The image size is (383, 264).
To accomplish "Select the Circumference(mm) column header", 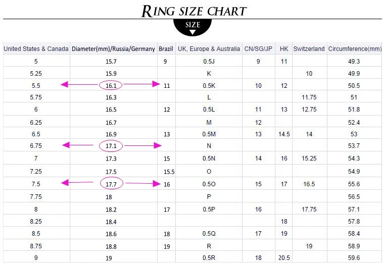I will click(354, 48).
